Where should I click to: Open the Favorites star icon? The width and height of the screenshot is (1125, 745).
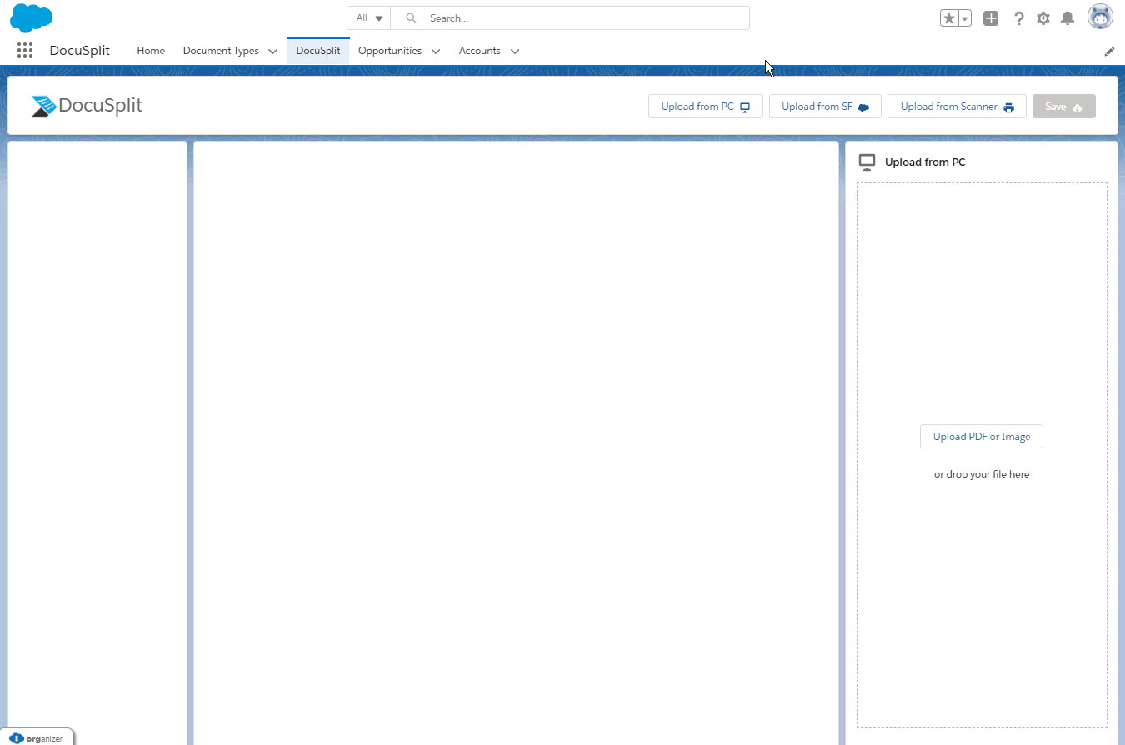tap(949, 18)
